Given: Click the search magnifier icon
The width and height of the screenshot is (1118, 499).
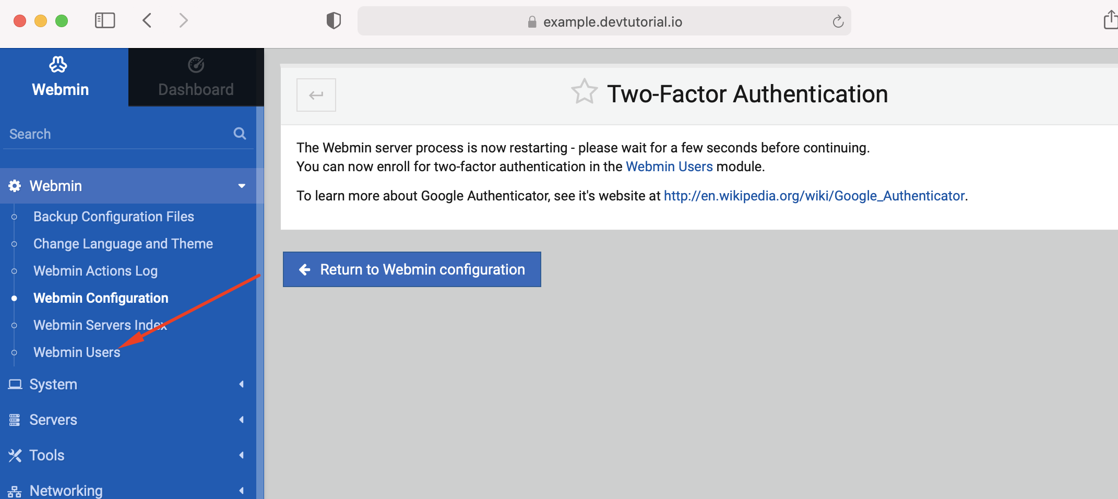Looking at the screenshot, I should pyautogui.click(x=240, y=134).
